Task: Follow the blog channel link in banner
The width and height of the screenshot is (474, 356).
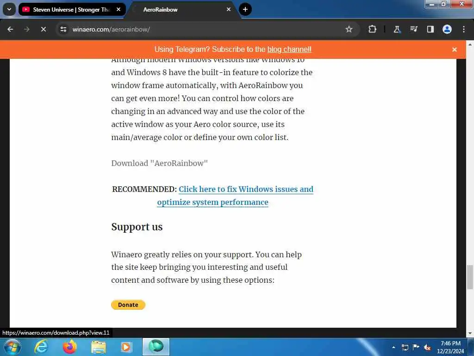Action: point(289,49)
